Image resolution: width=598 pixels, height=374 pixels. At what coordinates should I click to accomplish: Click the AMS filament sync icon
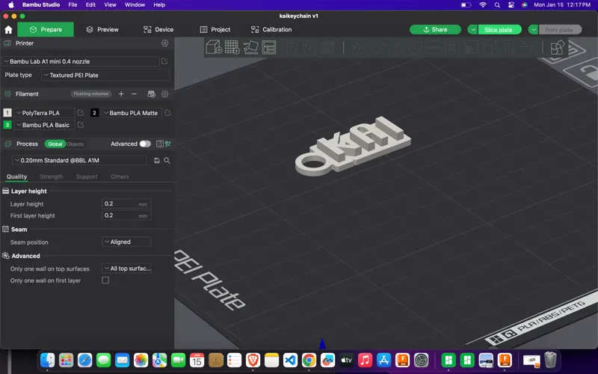point(152,94)
